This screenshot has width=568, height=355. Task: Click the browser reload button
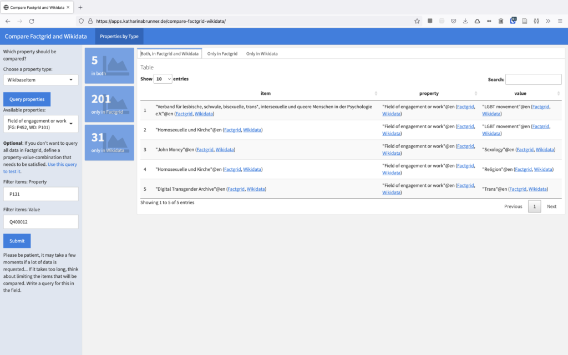pyautogui.click(x=32, y=21)
